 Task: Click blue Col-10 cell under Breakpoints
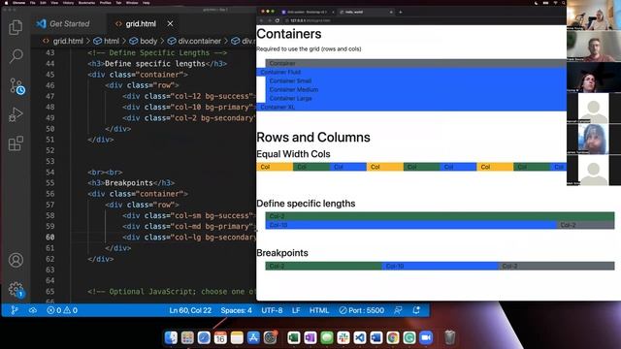click(x=440, y=266)
